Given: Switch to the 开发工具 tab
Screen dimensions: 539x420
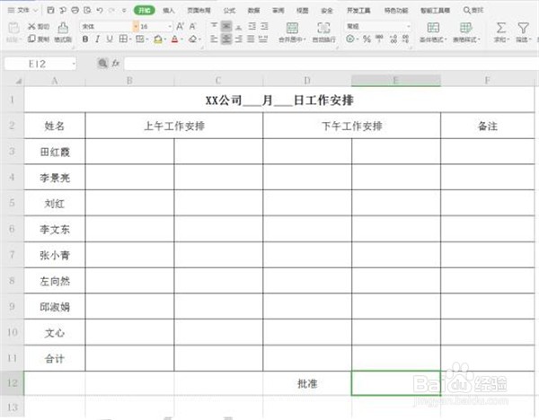Looking at the screenshot, I should tap(358, 11).
